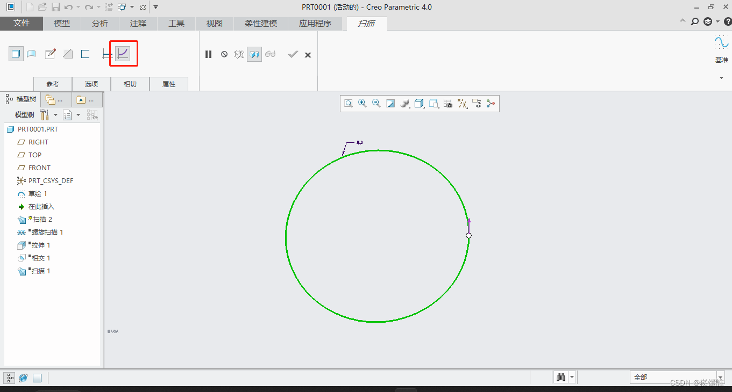Select 草绘 1 in the model tree
This screenshot has width=732, height=392.
click(38, 194)
